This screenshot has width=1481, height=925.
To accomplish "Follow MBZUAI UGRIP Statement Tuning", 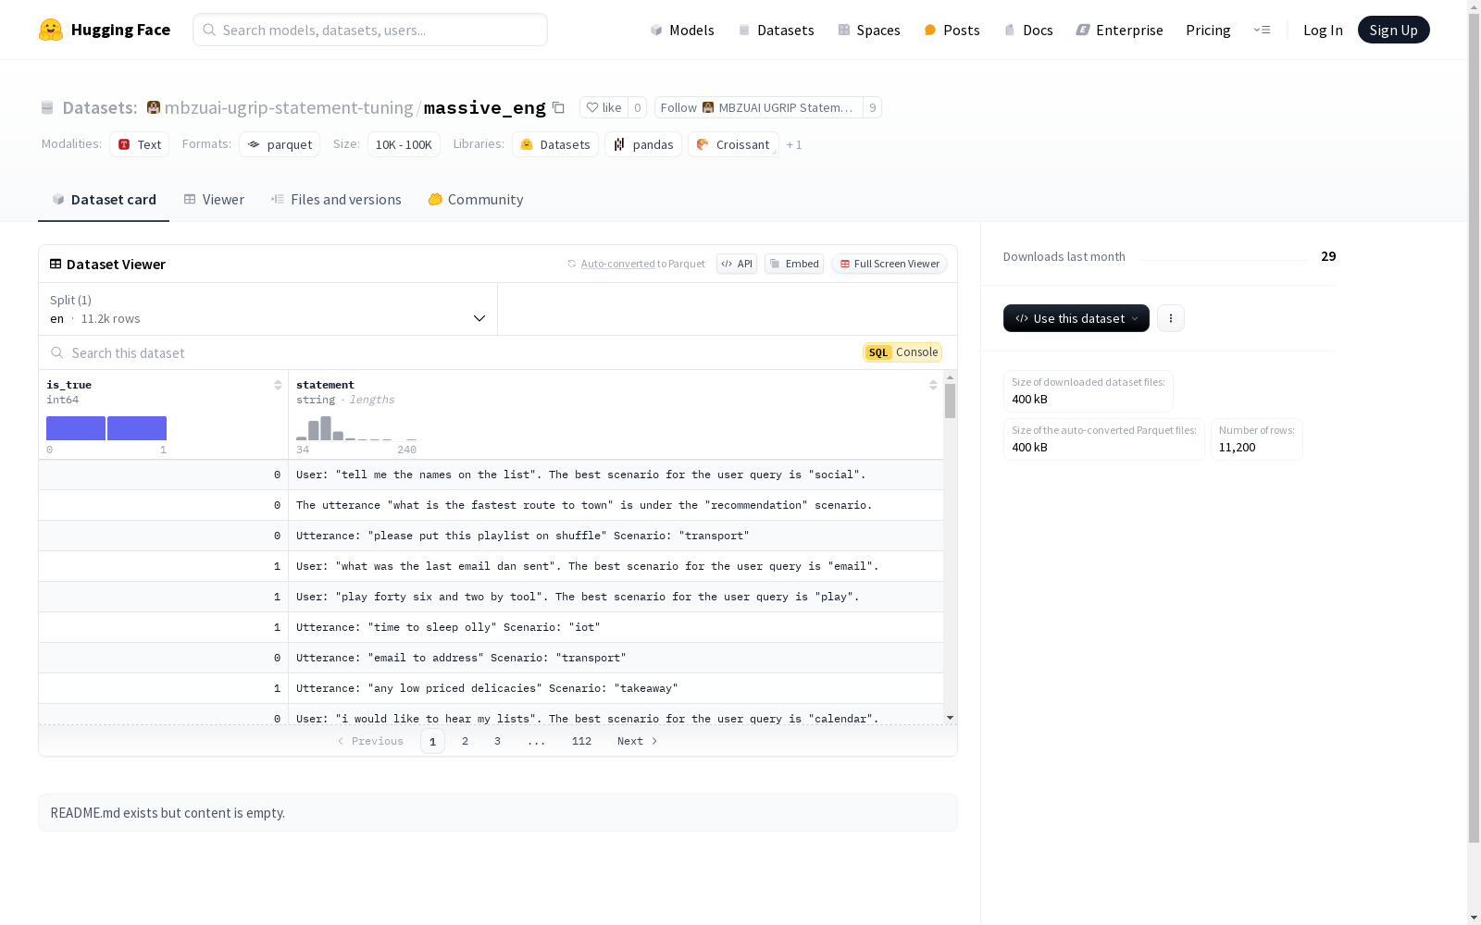I will tap(758, 107).
